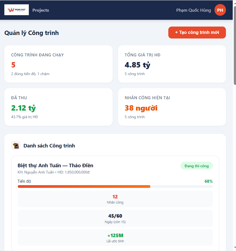
Task: Click the Phạm Quốc Hùng username
Action: click(193, 10)
